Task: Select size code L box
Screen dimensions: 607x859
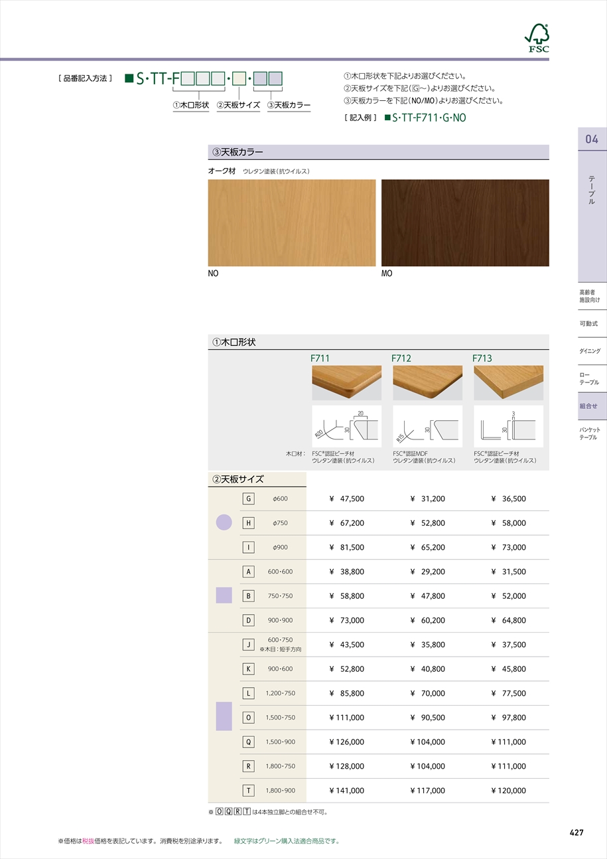Action: [249, 693]
